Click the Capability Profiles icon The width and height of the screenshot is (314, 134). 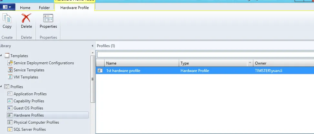coord(10,101)
